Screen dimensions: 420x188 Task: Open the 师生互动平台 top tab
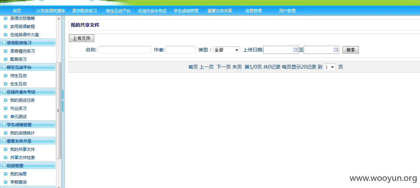118,11
